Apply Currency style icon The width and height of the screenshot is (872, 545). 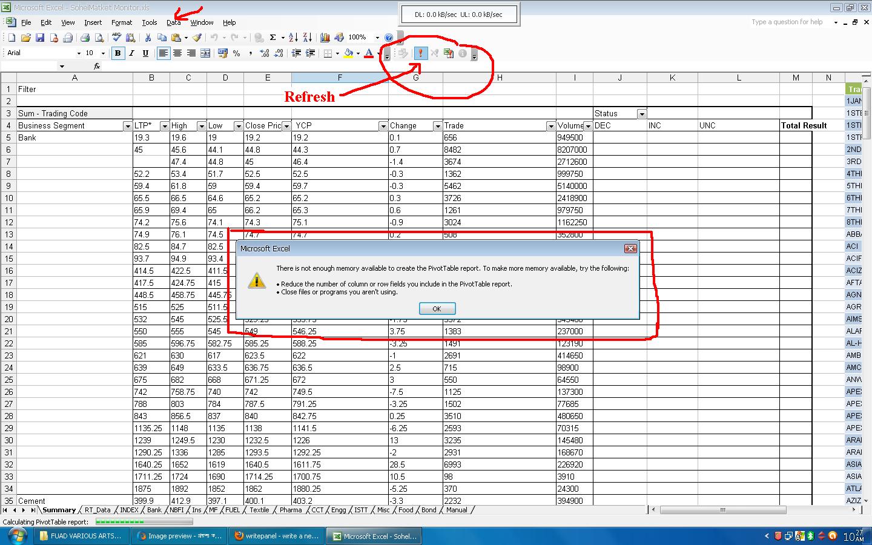pos(223,53)
